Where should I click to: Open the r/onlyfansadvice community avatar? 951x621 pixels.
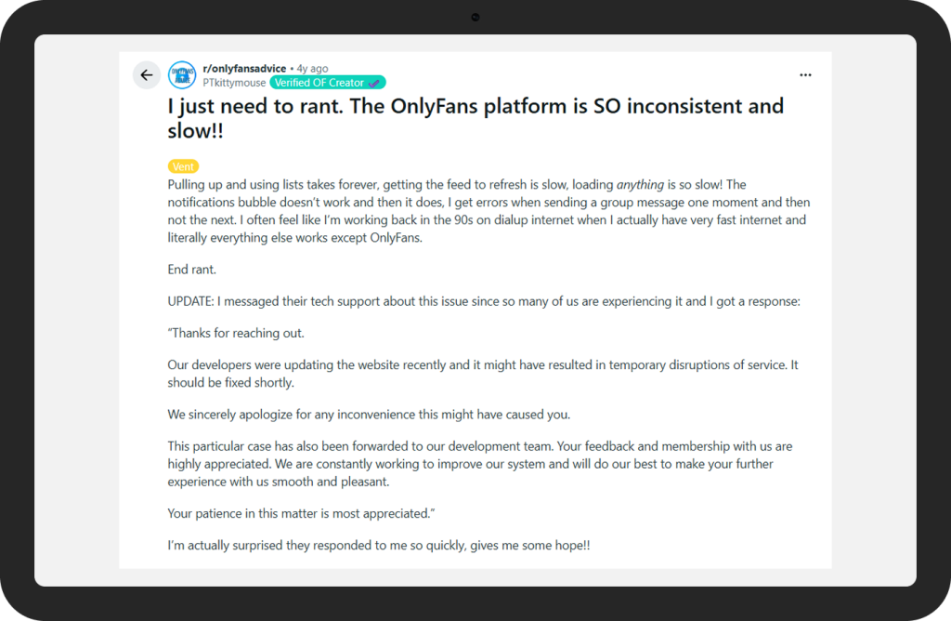182,75
